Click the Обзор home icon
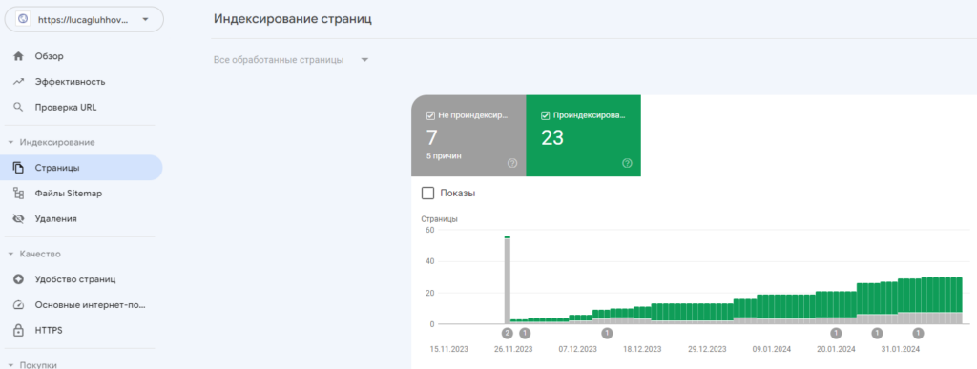Viewport: 977px width, 369px height. click(18, 56)
